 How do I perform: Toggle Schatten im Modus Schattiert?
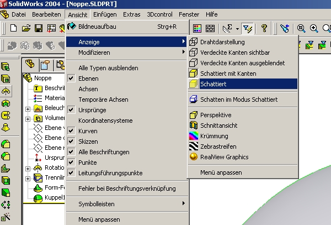(243, 100)
